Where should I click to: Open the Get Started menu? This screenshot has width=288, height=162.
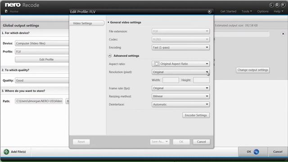click(x=228, y=11)
